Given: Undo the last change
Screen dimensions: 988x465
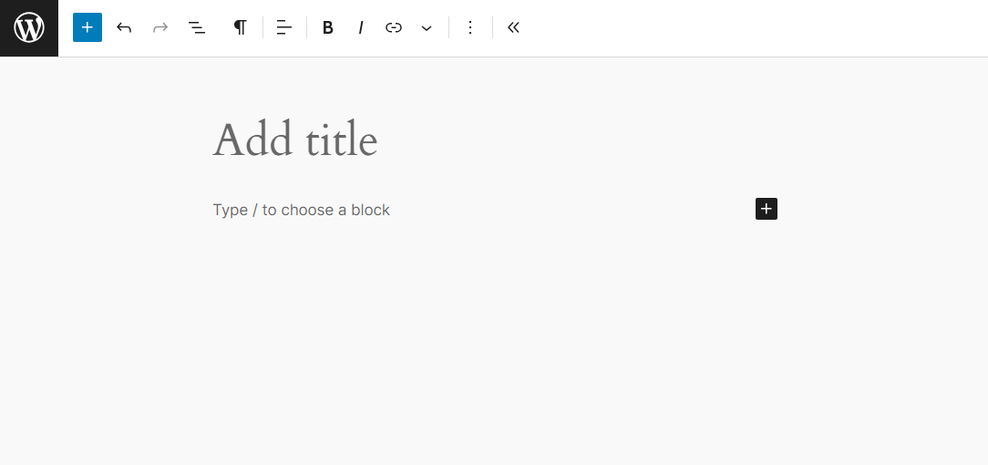Looking at the screenshot, I should 124,27.
